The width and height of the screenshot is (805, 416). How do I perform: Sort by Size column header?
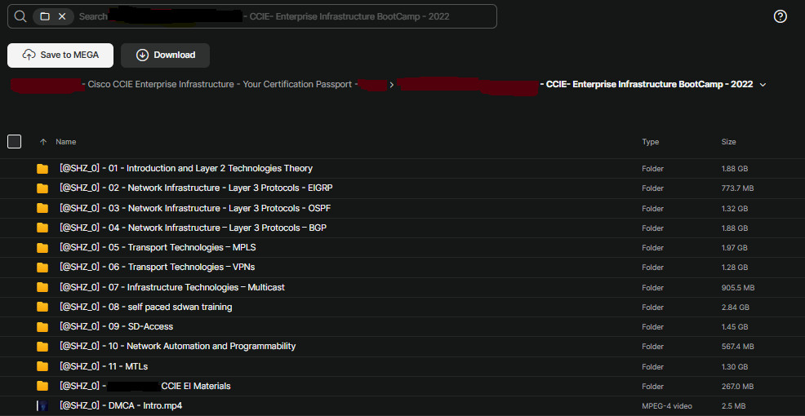click(728, 142)
